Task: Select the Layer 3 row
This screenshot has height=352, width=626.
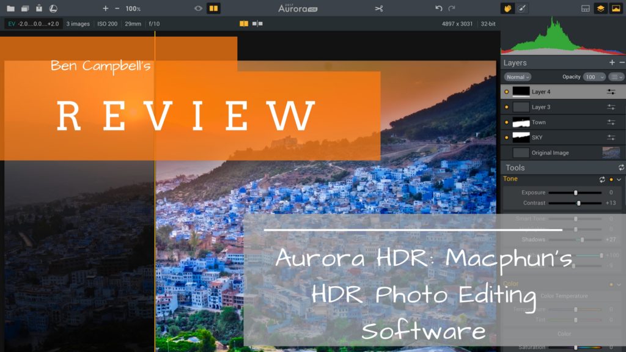Action: [563, 107]
